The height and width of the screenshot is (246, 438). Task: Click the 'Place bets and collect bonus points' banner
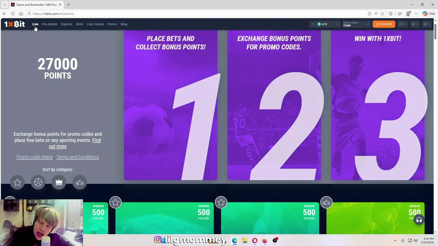click(x=170, y=105)
